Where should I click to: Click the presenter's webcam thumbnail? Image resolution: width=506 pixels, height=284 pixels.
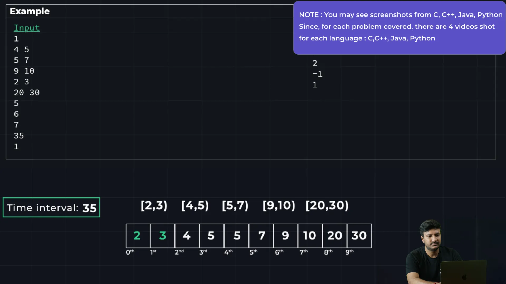pos(445,252)
